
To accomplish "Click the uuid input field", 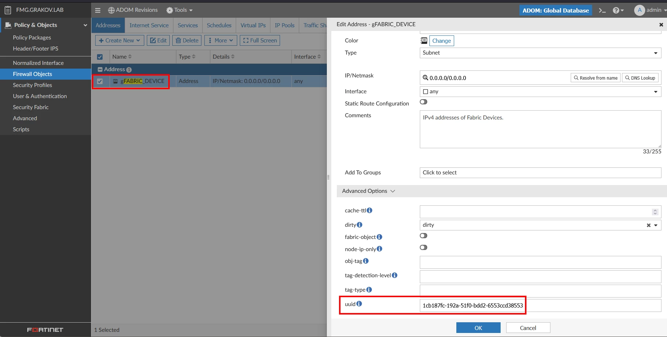I will click(540, 305).
